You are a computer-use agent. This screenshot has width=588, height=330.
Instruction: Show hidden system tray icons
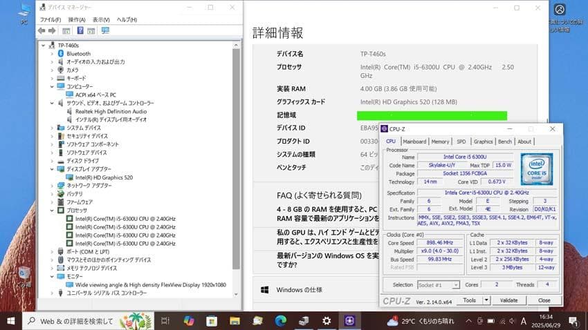pyautogui.click(x=469, y=321)
